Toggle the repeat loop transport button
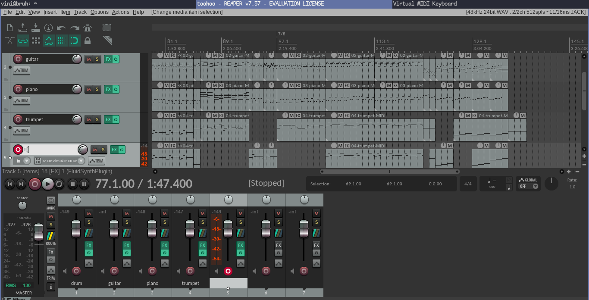 click(x=59, y=184)
